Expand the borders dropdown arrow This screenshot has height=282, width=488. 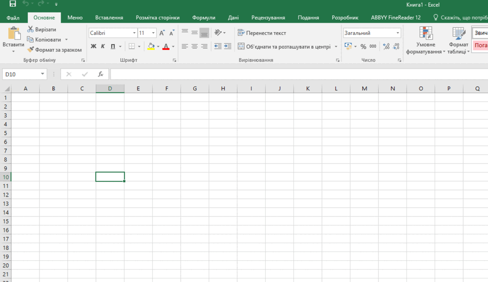coord(139,46)
